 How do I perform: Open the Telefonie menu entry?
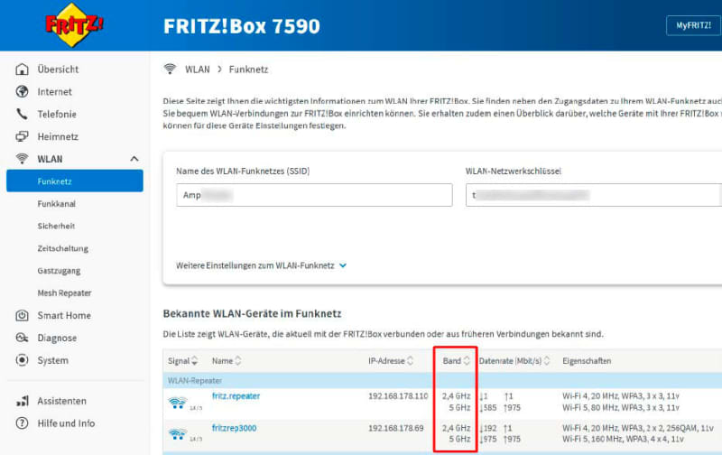pos(57,115)
